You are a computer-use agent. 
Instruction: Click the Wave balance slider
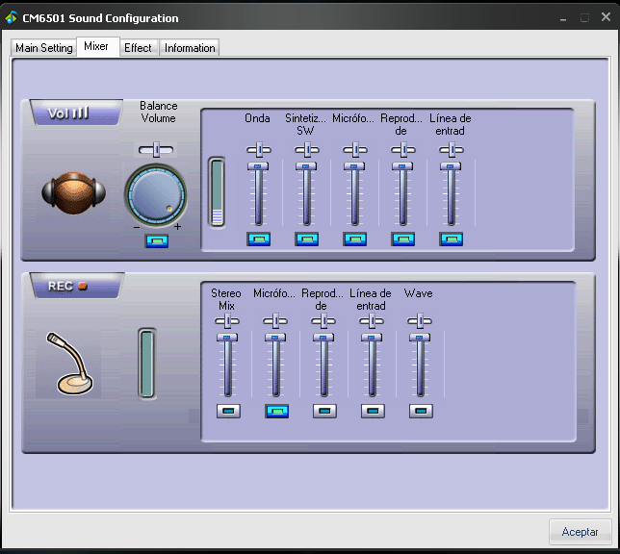coord(420,321)
